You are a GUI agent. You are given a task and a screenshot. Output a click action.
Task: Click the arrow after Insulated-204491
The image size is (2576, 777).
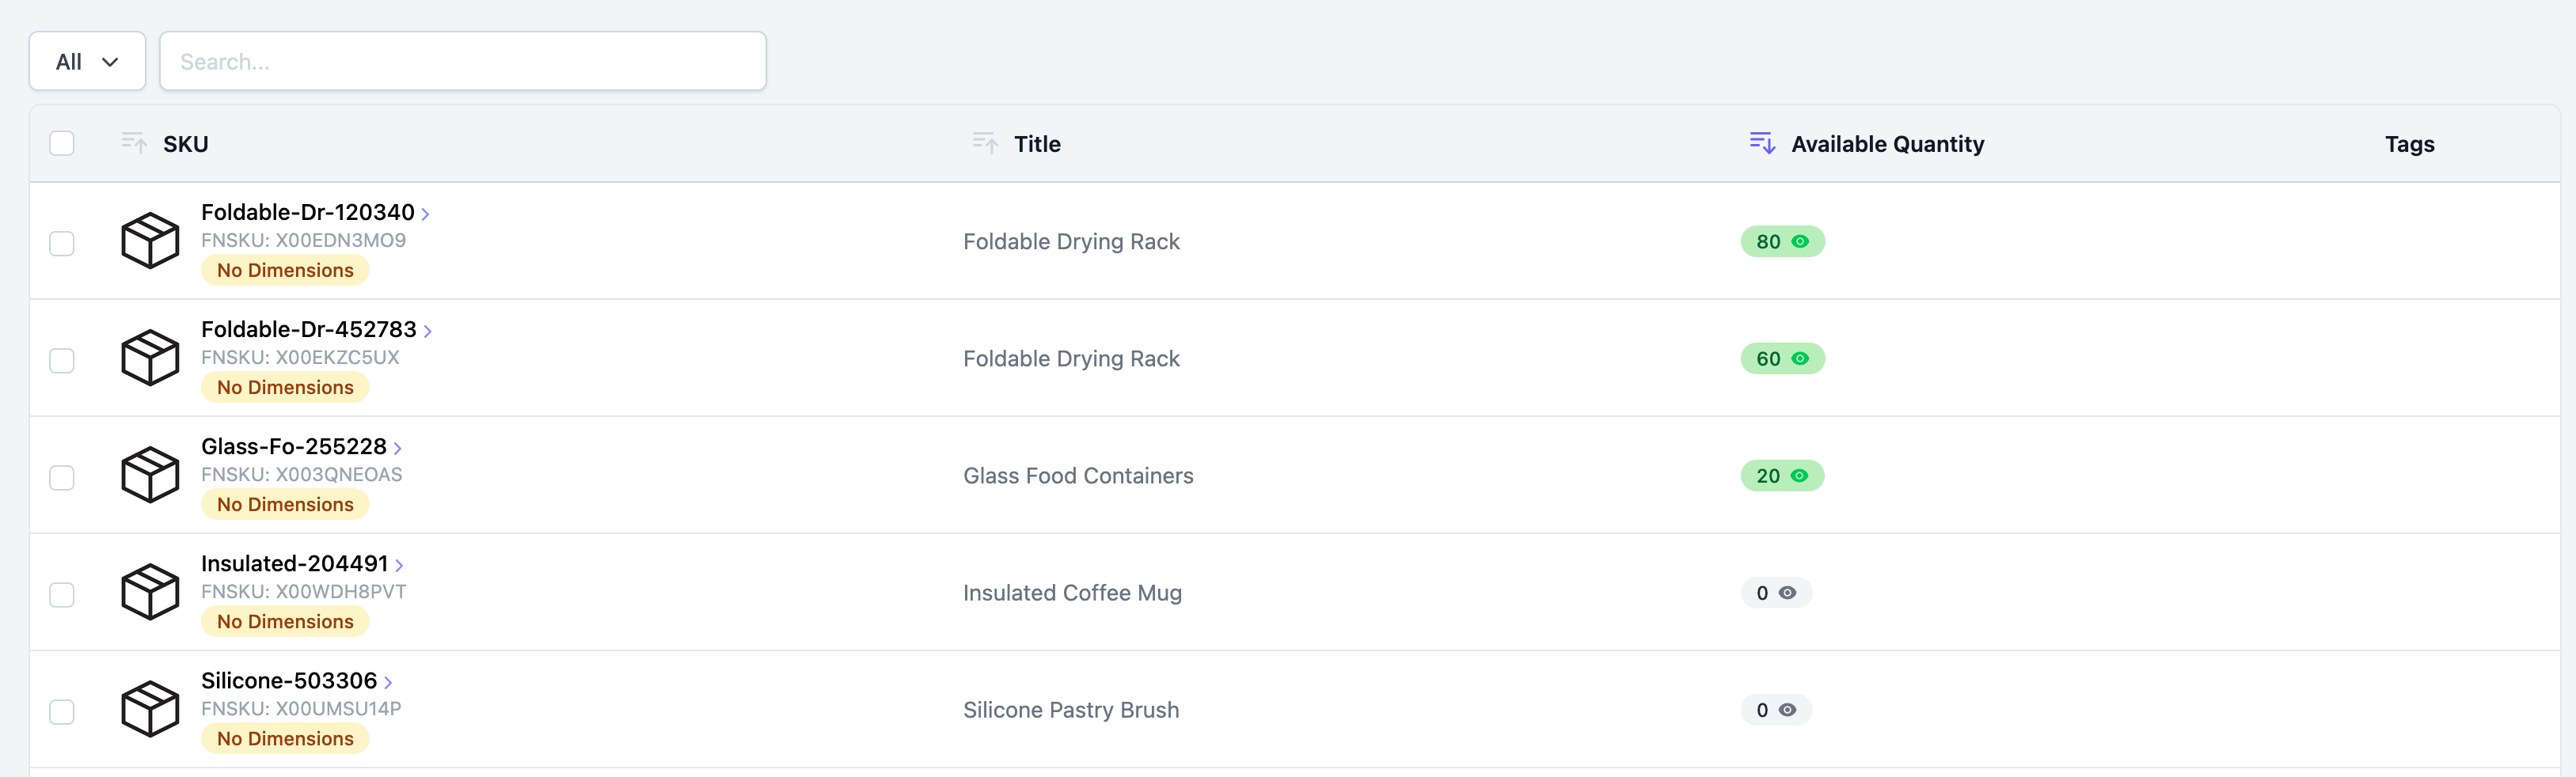pos(400,564)
